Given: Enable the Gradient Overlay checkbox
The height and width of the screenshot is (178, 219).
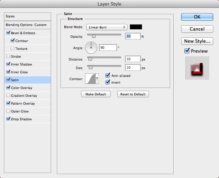Looking at the screenshot, I should tap(8, 95).
